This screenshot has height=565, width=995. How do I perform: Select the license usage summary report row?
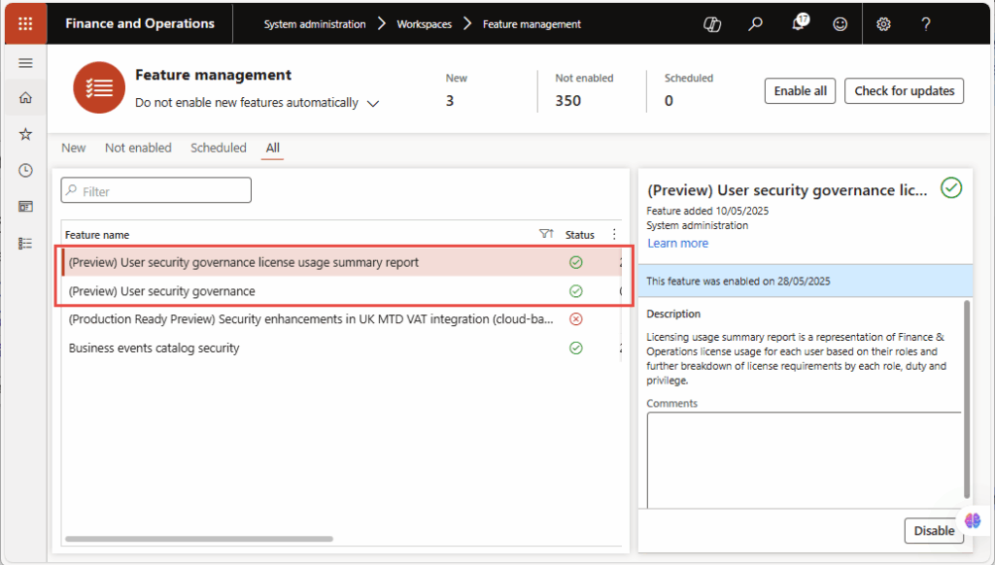[341, 262]
